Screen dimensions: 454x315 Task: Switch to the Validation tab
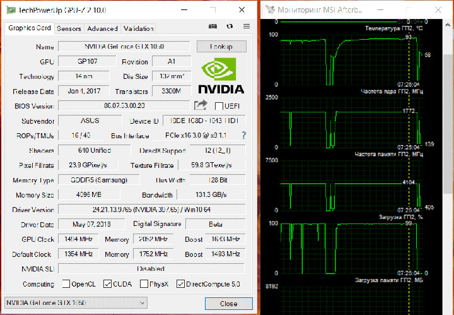pos(138,28)
